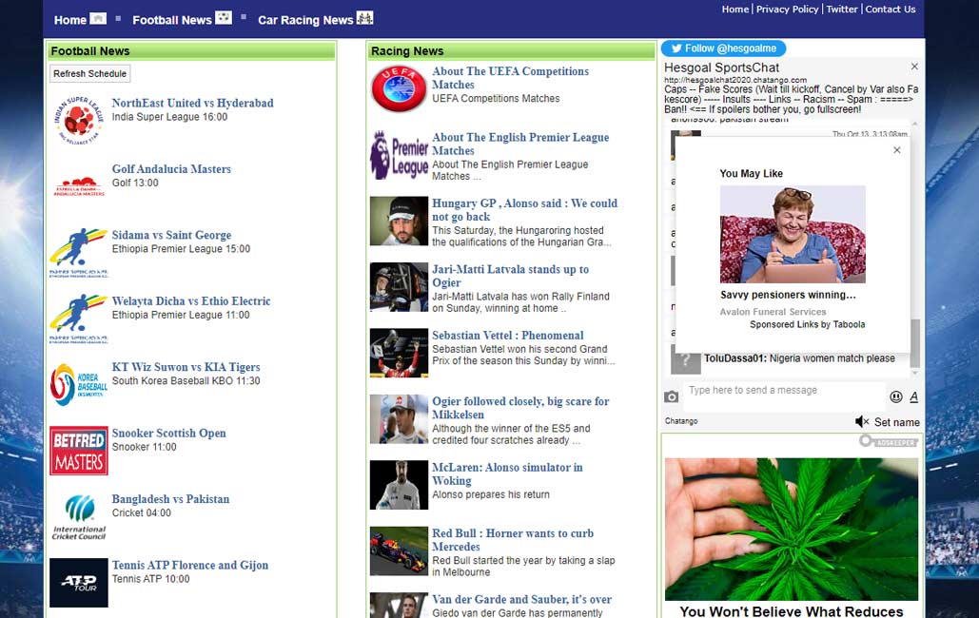The width and height of the screenshot is (979, 618).
Task: Click the Betfred Masters logo
Action: (x=79, y=451)
